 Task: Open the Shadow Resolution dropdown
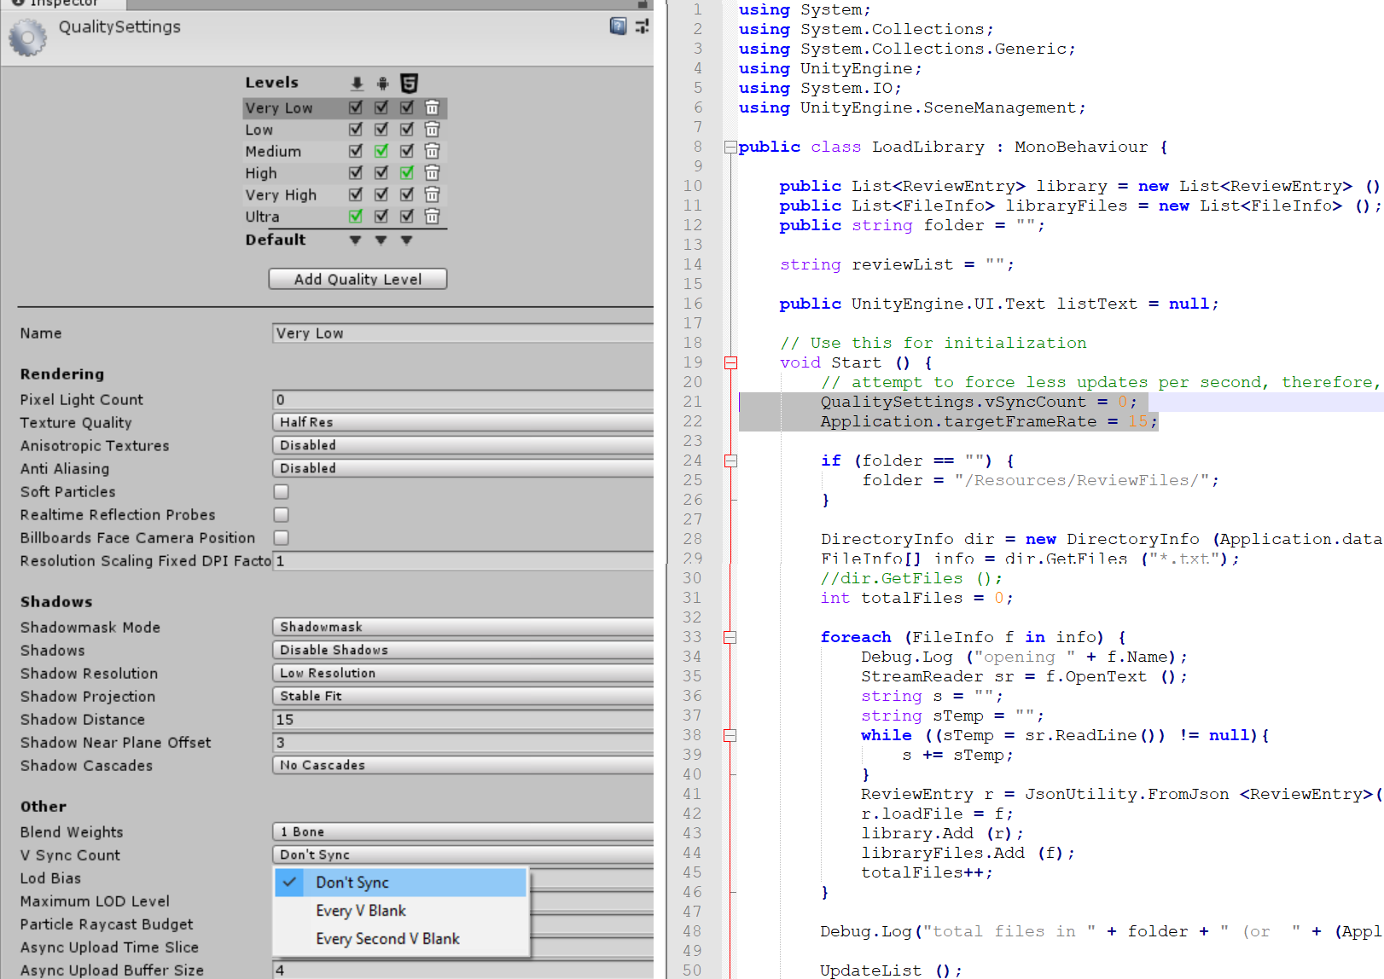click(462, 673)
